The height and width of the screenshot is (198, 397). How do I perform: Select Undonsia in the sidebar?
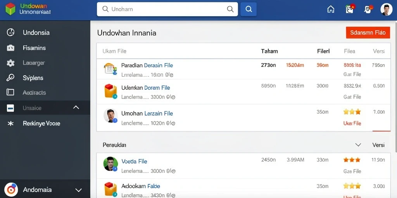pos(36,32)
